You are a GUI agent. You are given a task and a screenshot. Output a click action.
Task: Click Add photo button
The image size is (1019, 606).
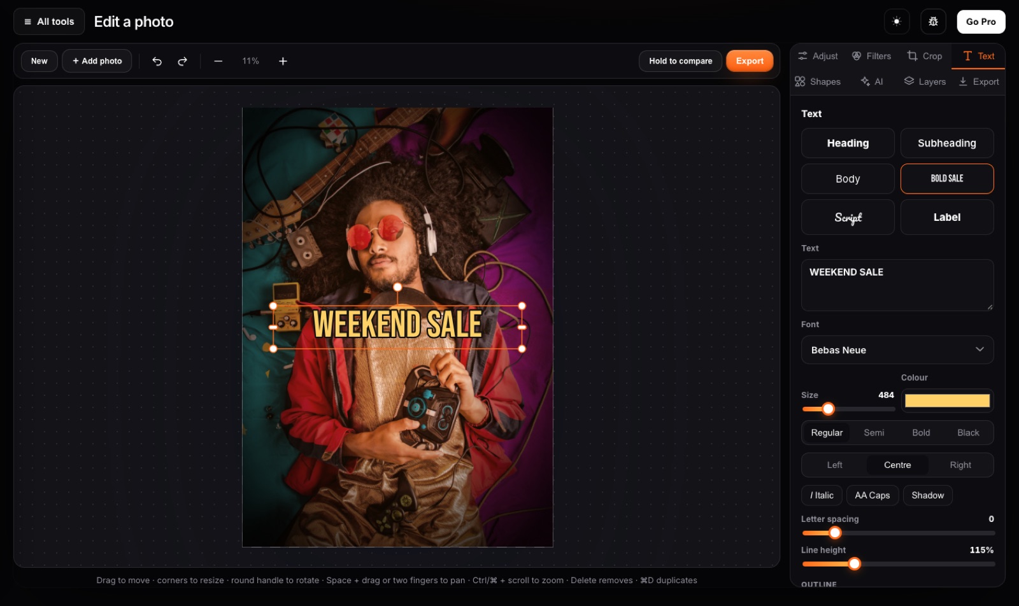click(x=97, y=61)
